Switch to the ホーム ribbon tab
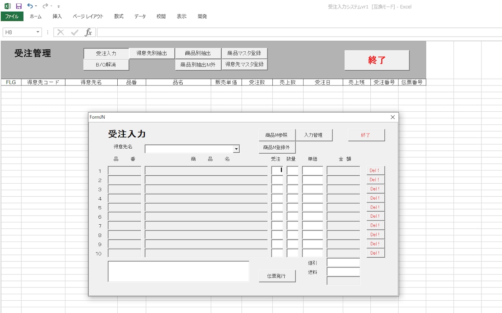502x313 pixels. (x=36, y=16)
